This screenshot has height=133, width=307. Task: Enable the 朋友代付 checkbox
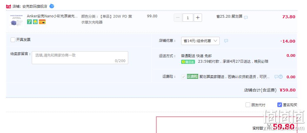(x=248, y=105)
